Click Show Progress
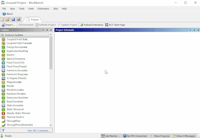Screen dimensions: 200x138 click(x=160, y=136)
